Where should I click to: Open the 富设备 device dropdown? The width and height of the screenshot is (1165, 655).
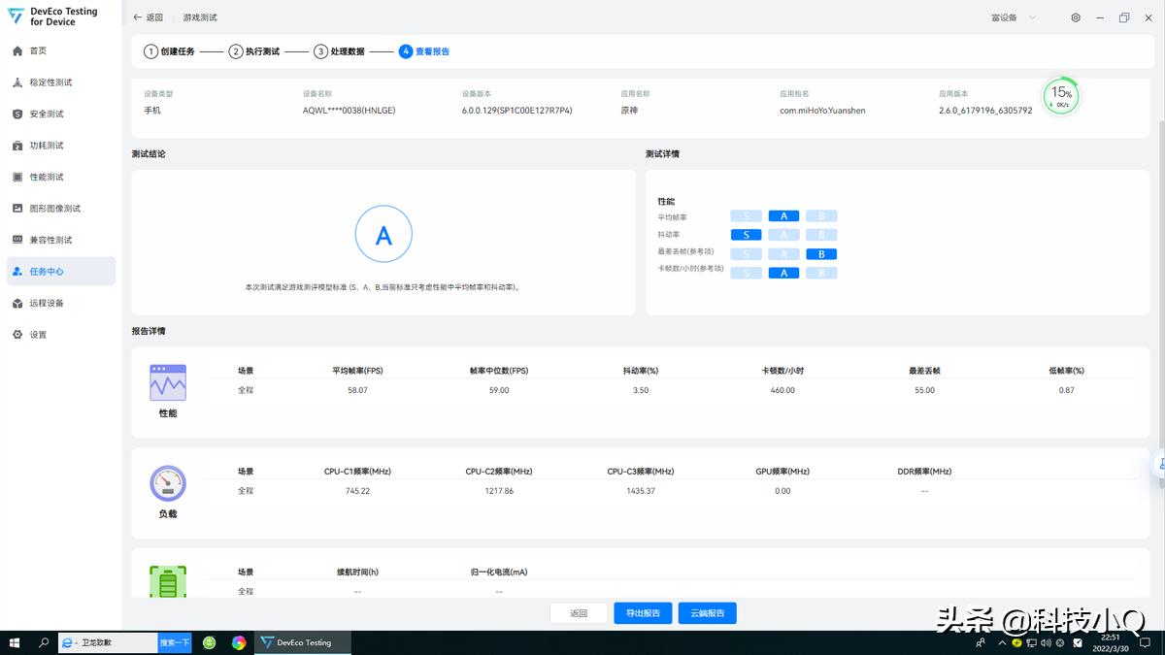(1010, 16)
